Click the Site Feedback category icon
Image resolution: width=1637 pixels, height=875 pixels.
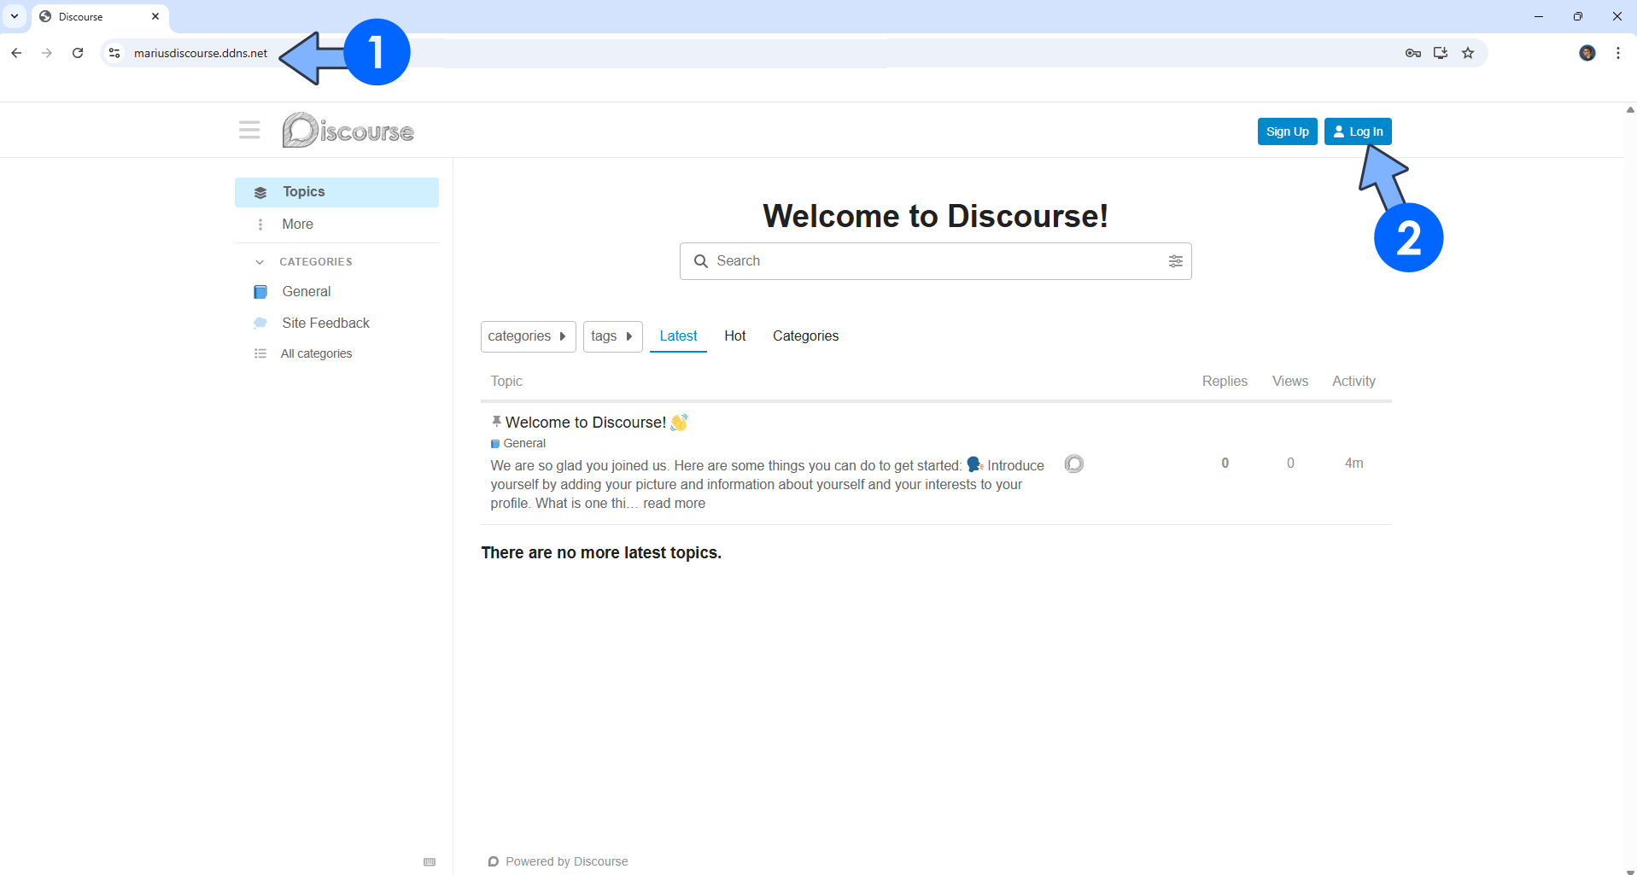tap(260, 324)
